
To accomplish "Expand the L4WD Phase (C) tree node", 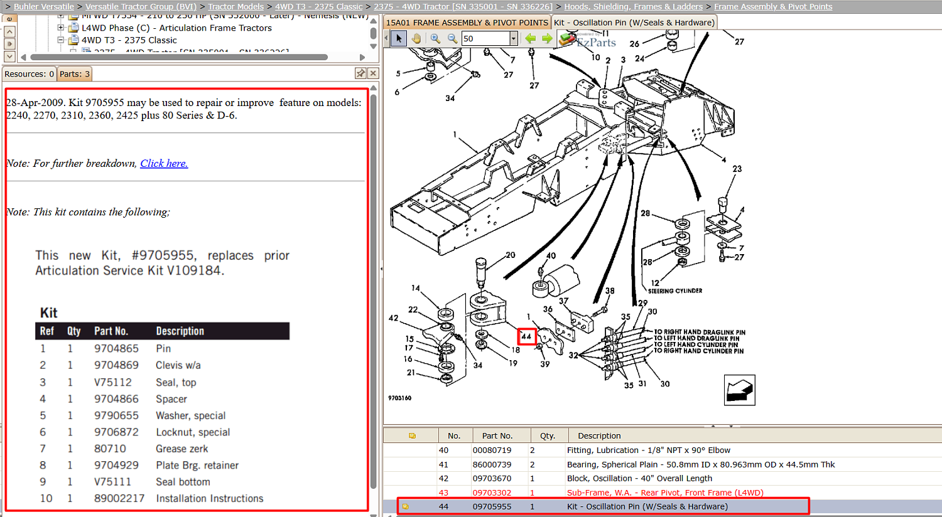I will (x=61, y=28).
